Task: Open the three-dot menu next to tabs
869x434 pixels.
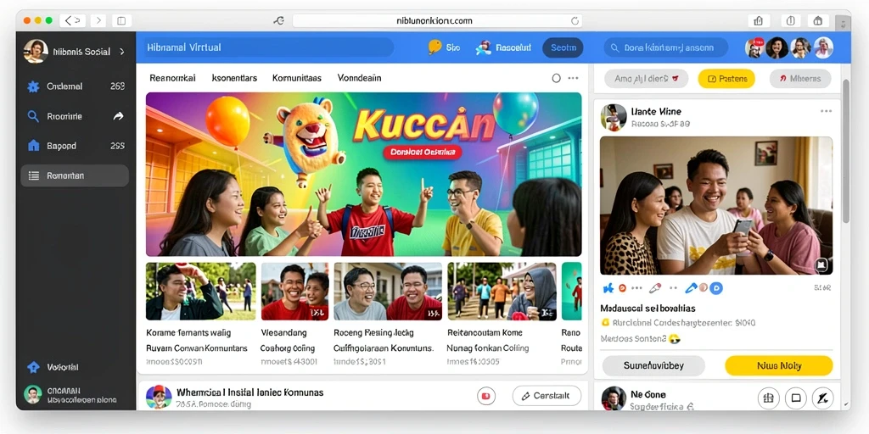Action: tap(573, 78)
